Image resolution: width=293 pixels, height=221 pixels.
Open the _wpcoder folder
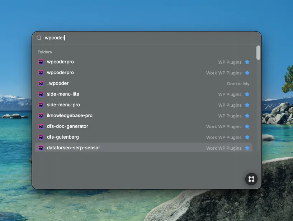point(143,83)
